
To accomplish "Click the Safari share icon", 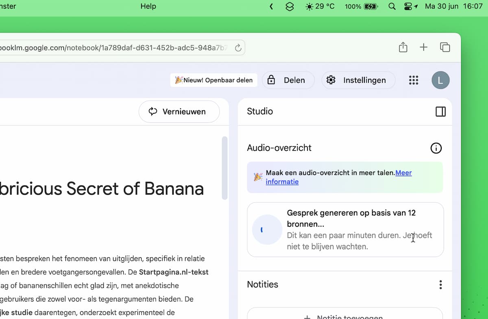I will (x=403, y=47).
